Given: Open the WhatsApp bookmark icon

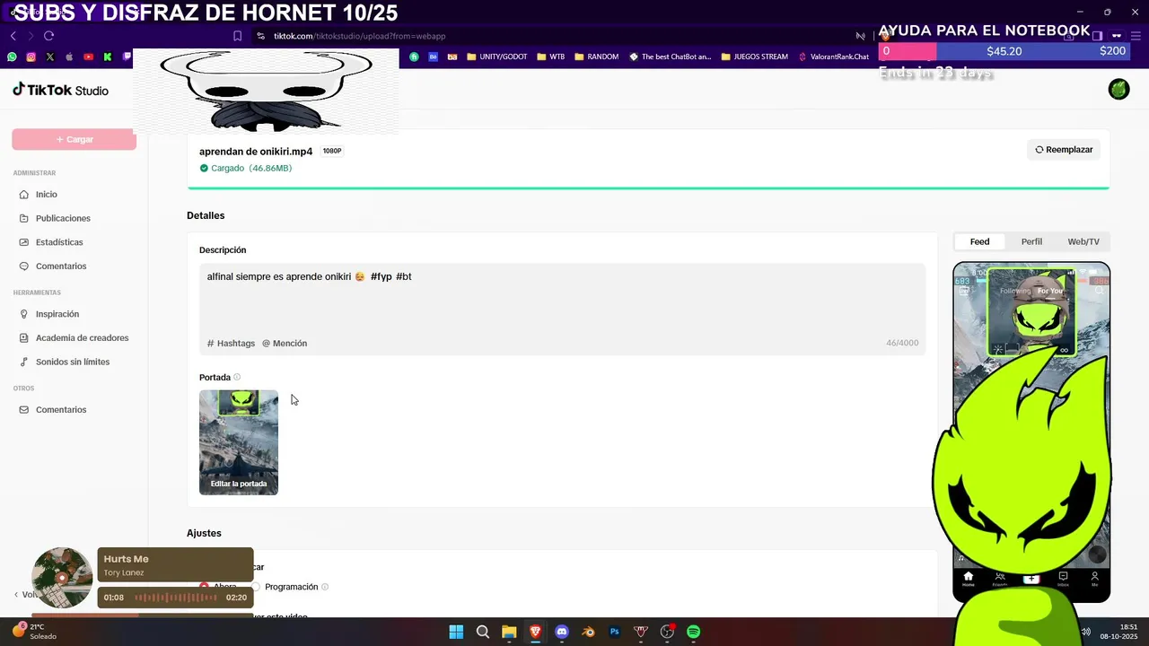Looking at the screenshot, I should point(12,57).
